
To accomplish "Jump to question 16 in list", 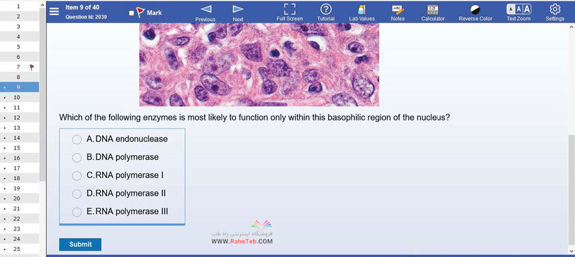I will pyautogui.click(x=20, y=158).
